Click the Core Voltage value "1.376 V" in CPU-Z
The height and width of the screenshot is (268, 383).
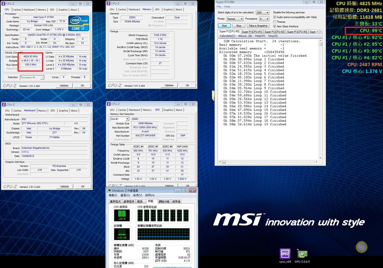(x=59, y=30)
